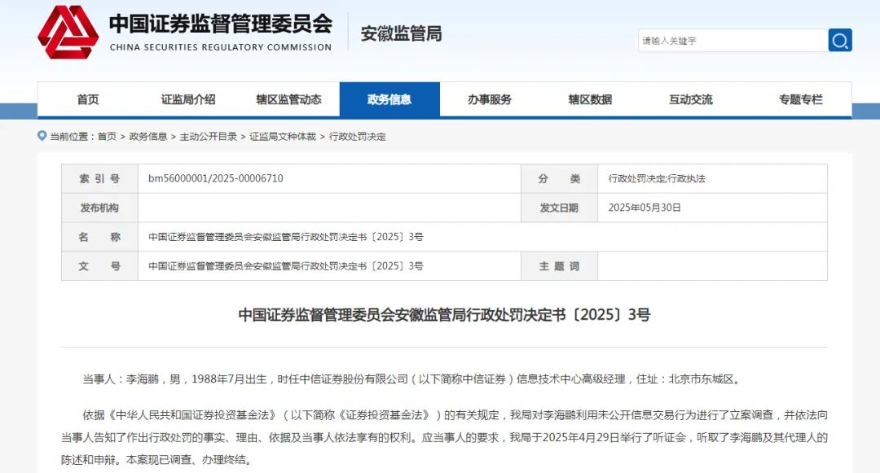Click the 文号 table label
This screenshot has height=473, width=880.
[x=100, y=266]
